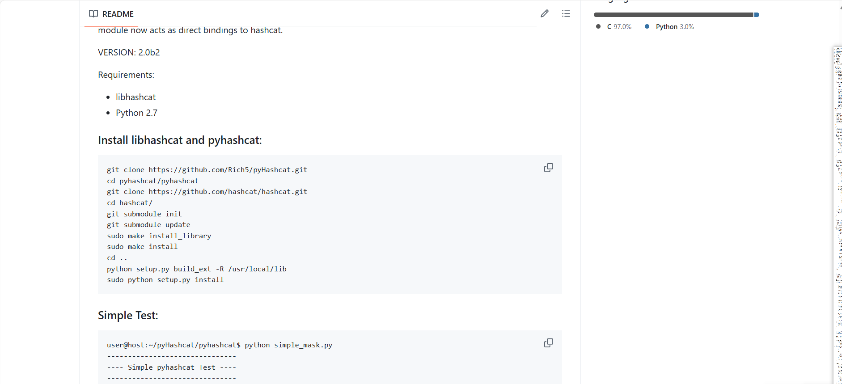Click the 'python simple_mask.py' prompt line

pos(220,345)
